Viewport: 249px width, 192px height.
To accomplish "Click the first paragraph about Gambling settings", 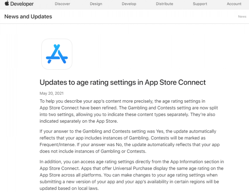I will coord(129,111).
